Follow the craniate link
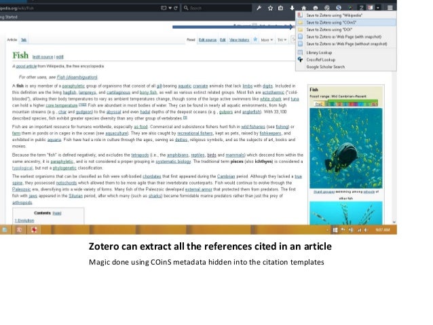 click(x=200, y=86)
